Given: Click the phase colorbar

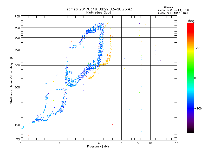Looking at the screenshot, I should click(x=190, y=77).
